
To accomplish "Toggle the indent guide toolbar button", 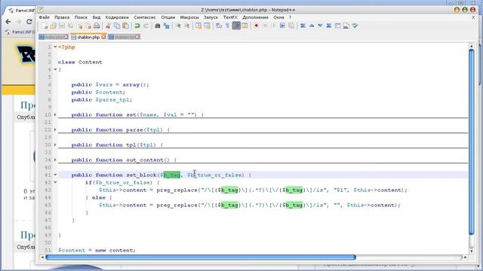I will coord(236,26).
